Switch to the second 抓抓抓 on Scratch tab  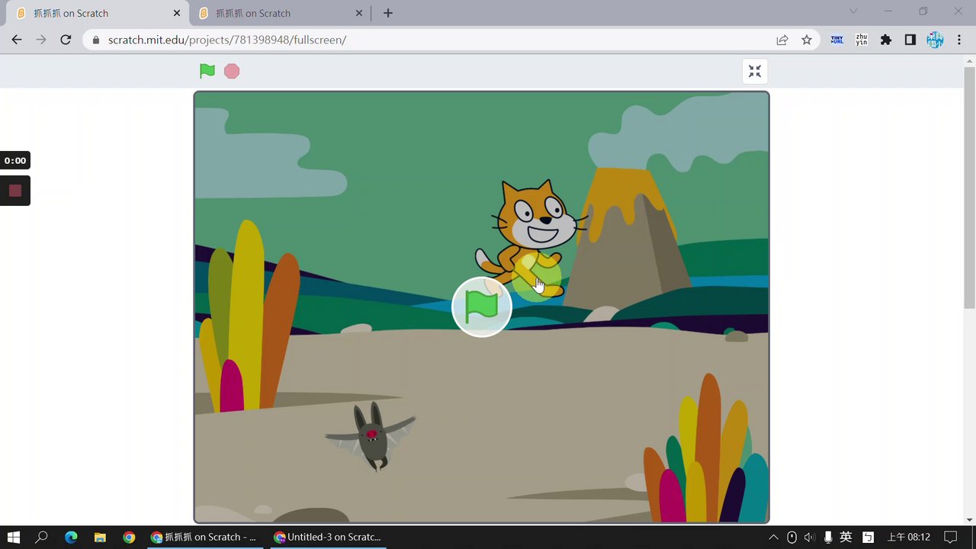(279, 13)
